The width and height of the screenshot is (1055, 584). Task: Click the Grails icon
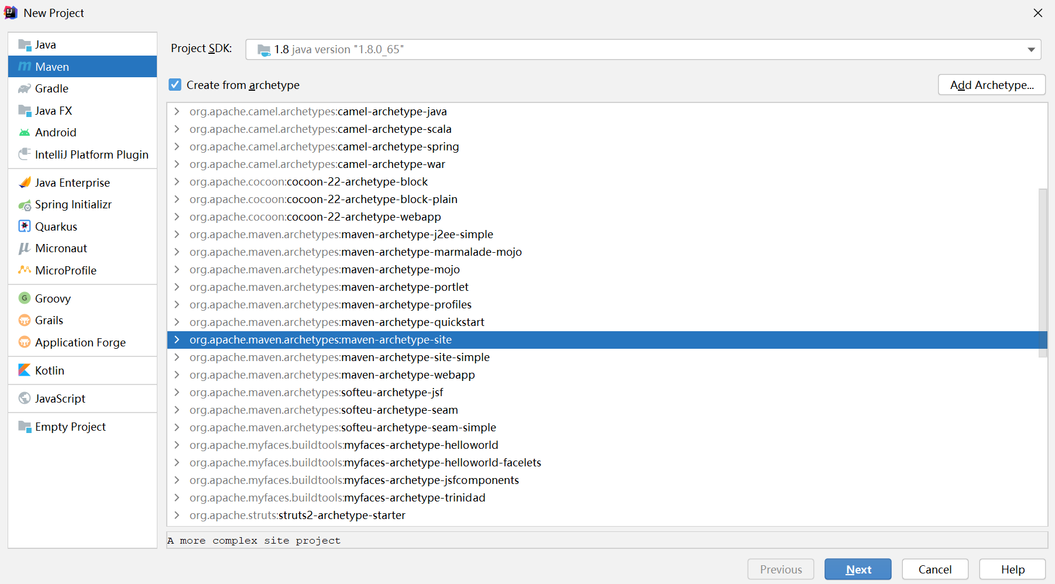24,321
